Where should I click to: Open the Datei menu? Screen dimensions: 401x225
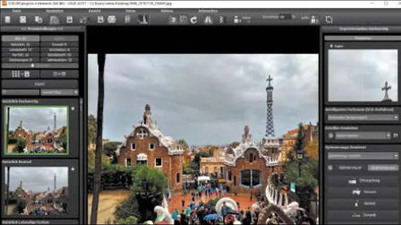17,11
